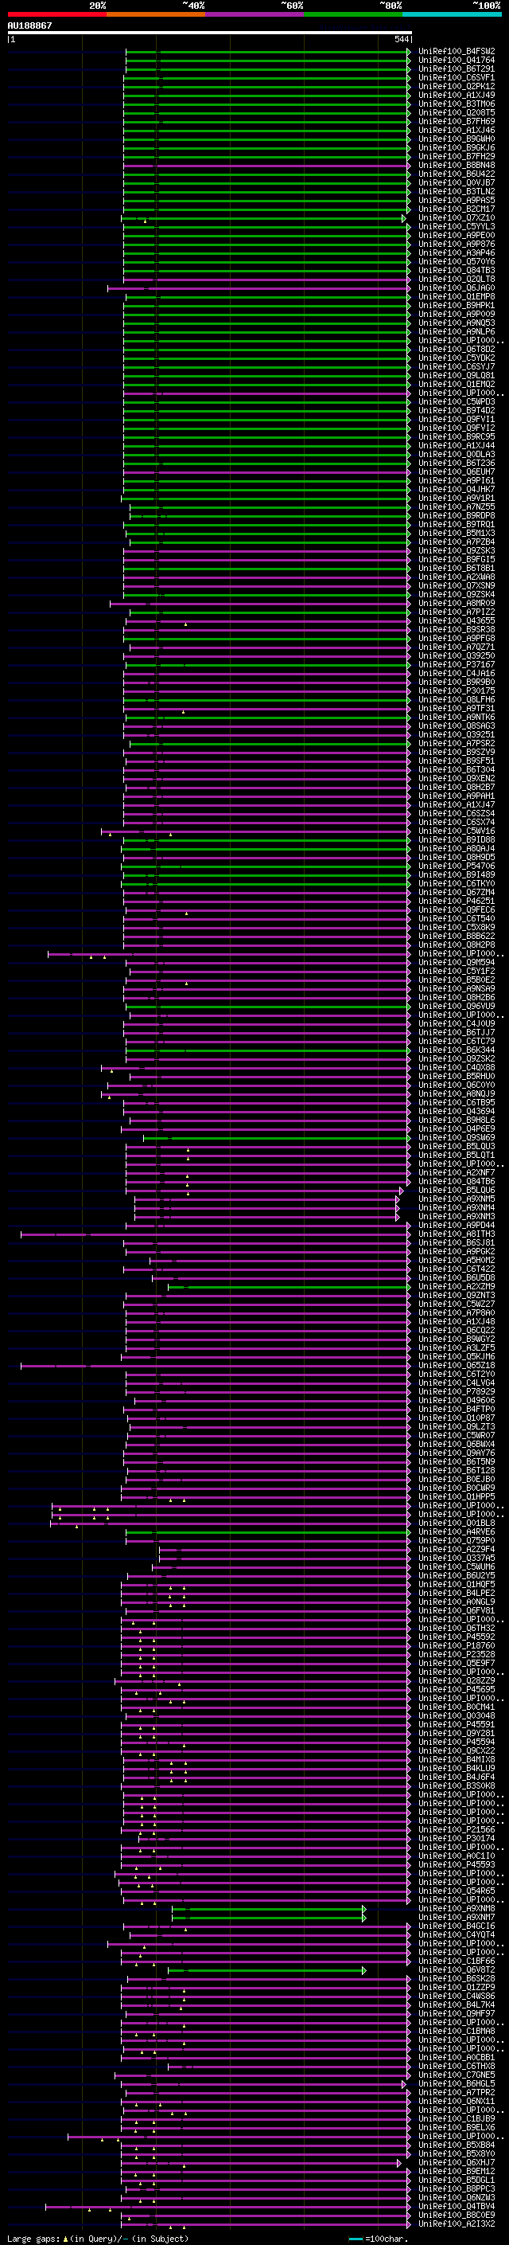Select the UniRef100_Q65Z18 label
The height and width of the screenshot is (2245, 509).
[x=457, y=1366]
